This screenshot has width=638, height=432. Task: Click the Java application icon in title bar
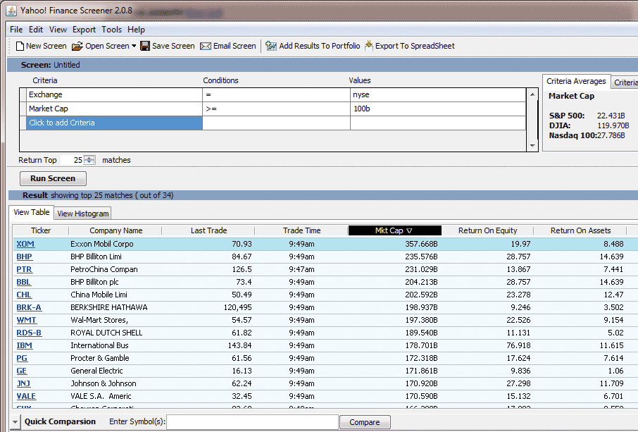[11, 11]
